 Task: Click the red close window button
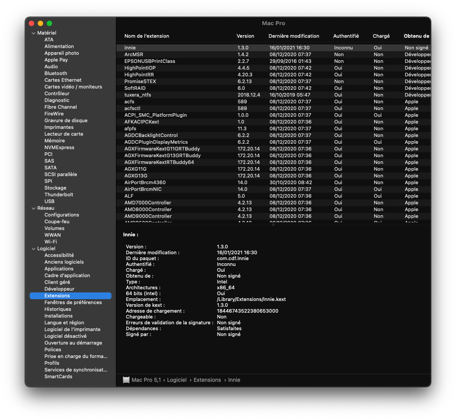pos(32,23)
